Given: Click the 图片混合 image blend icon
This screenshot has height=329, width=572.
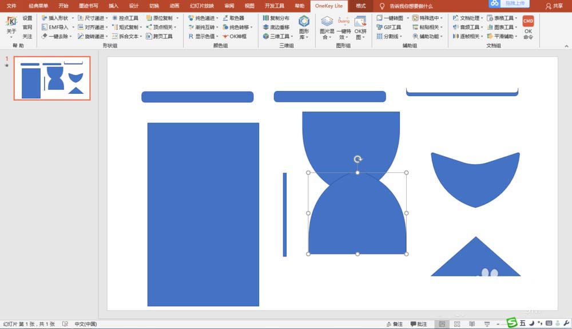Looking at the screenshot, I should (327, 27).
